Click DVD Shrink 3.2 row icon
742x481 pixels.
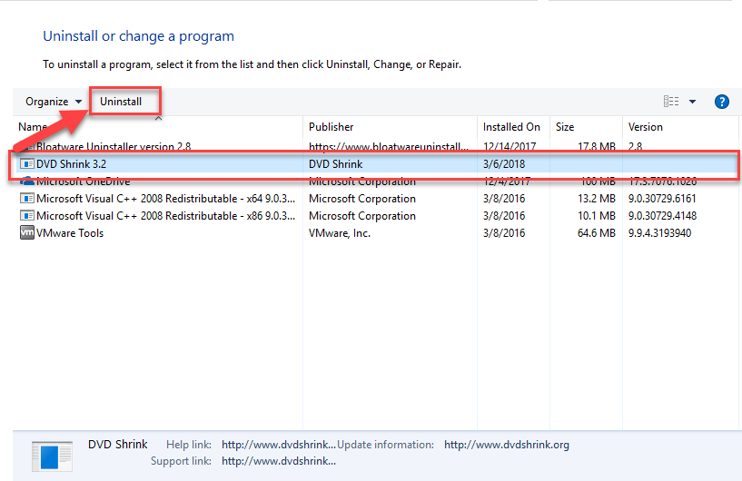pos(27,164)
